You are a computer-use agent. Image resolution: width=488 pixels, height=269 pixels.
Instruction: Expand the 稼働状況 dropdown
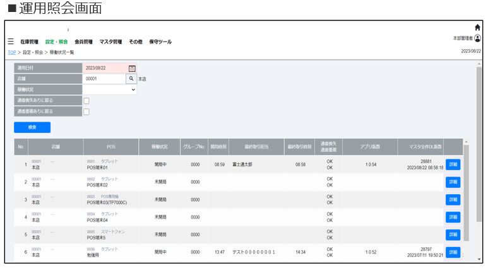point(110,89)
